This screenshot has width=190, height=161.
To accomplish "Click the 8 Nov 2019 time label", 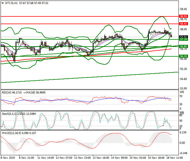I will [8, 158].
